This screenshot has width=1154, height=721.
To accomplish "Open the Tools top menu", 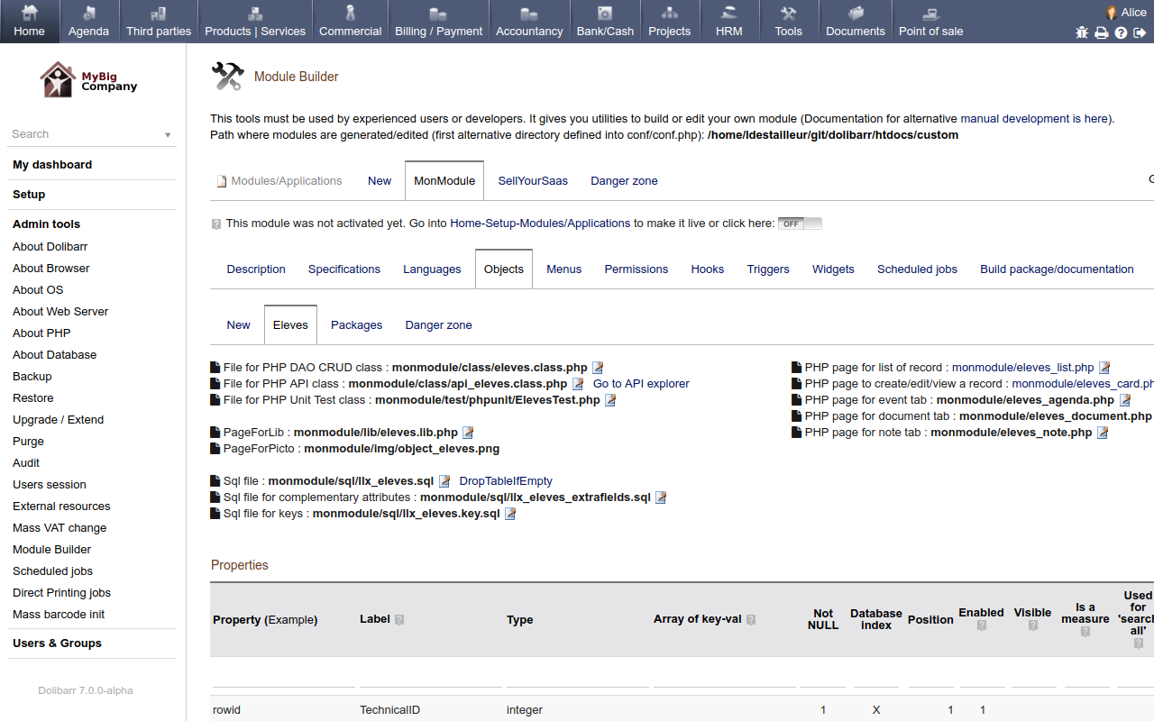I will coord(789,22).
